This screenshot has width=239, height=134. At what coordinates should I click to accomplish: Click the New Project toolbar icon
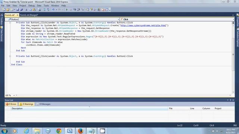tap(4, 10)
